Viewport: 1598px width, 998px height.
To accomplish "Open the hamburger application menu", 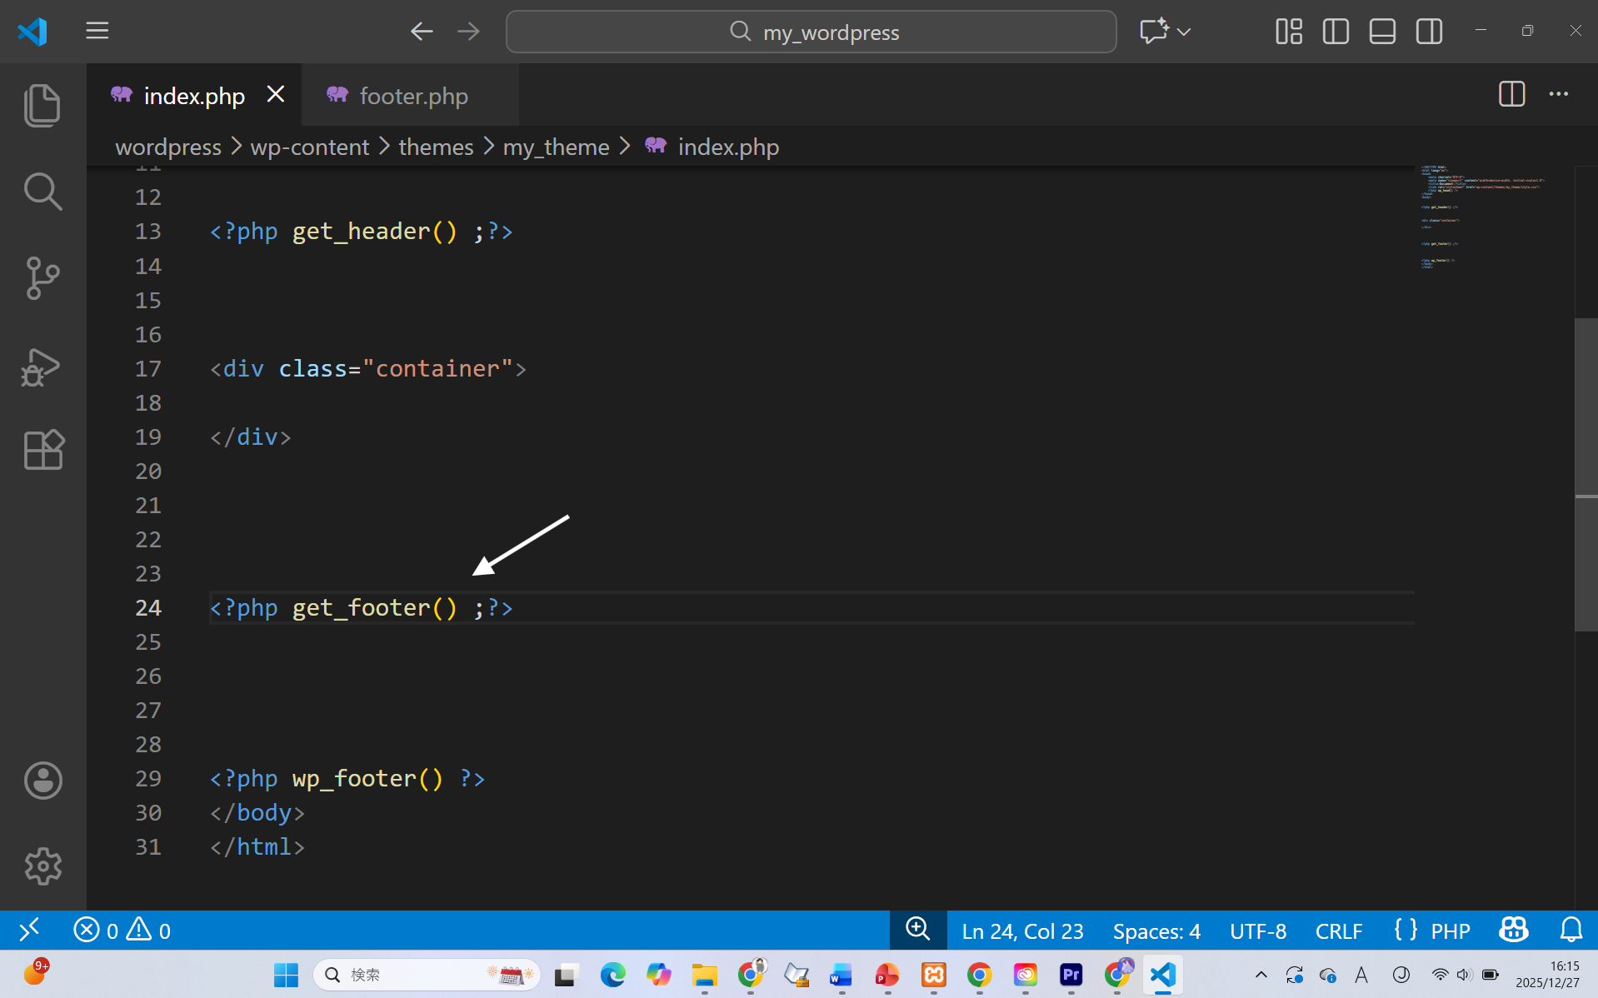I will pos(97,32).
